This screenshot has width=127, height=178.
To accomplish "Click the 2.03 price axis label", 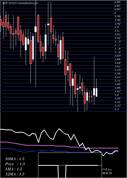I will point(117,9).
